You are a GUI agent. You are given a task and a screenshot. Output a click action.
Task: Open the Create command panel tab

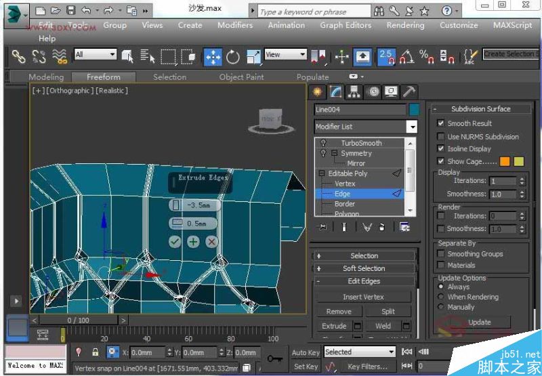[x=317, y=92]
